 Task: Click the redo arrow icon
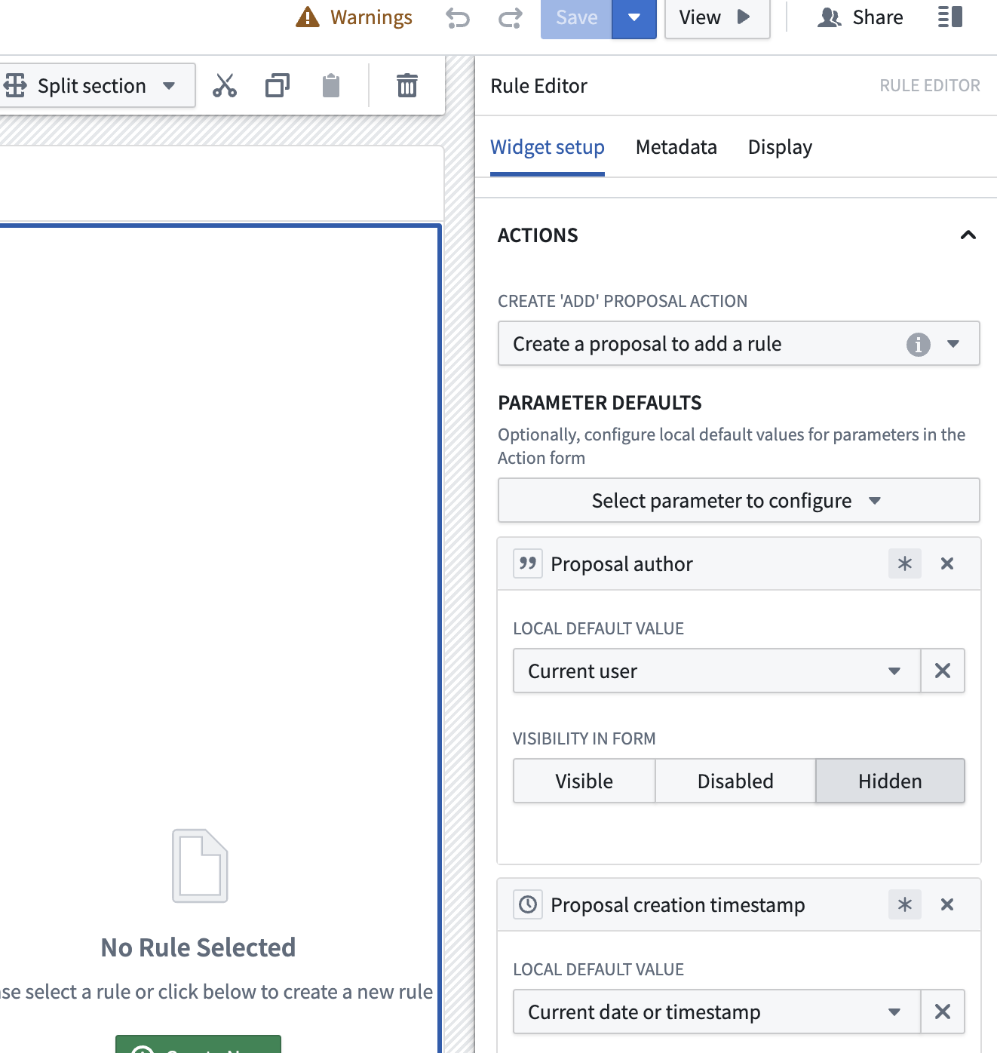[x=511, y=17]
